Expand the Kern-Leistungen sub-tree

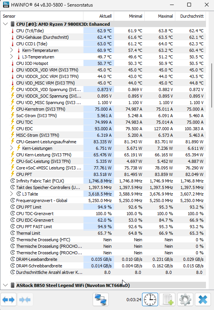coord(11,148)
